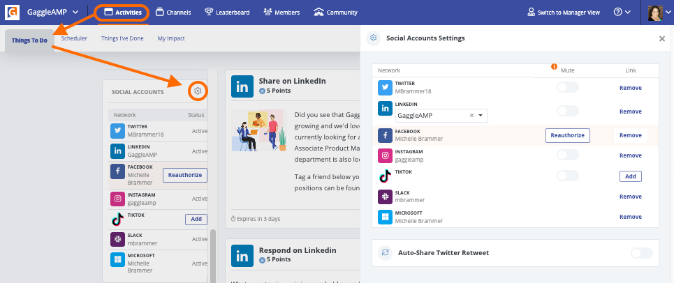Remove the Facebook account in settings
674x283 pixels.
point(630,135)
